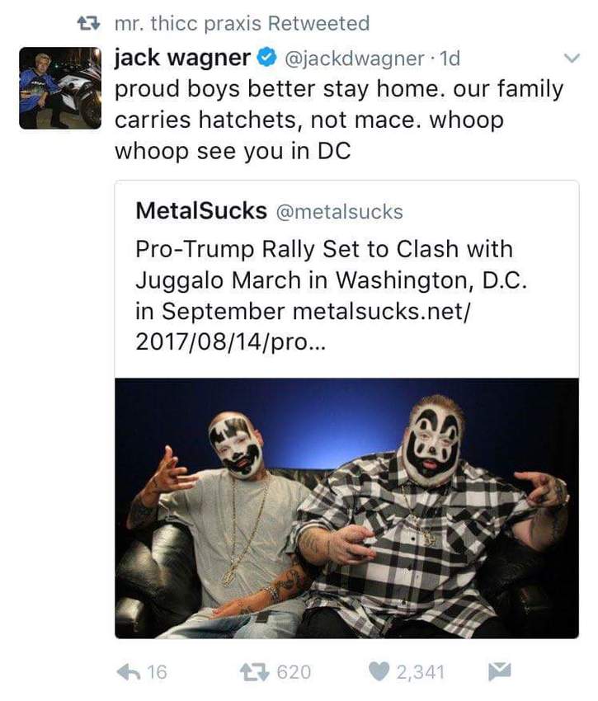Image resolution: width=598 pixels, height=701 pixels.
Task: Open the 1d timestamp
Action: tap(450, 59)
